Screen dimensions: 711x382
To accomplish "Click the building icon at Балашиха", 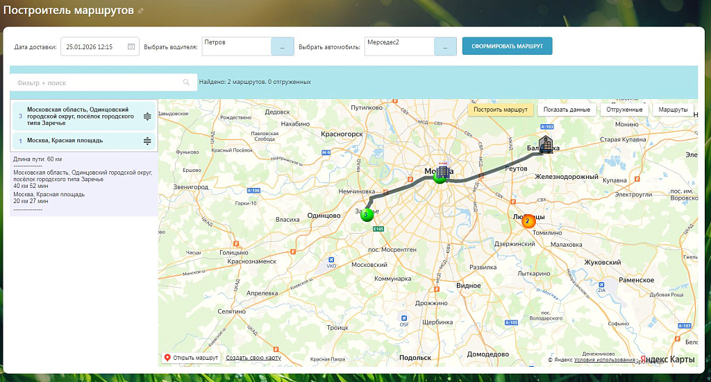I will click(547, 144).
